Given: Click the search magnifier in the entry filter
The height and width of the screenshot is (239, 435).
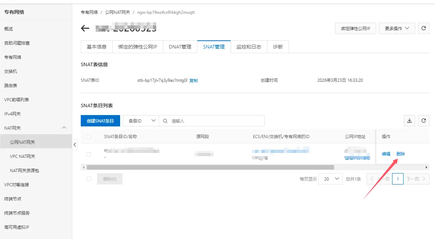Looking at the screenshot, I should (165, 121).
